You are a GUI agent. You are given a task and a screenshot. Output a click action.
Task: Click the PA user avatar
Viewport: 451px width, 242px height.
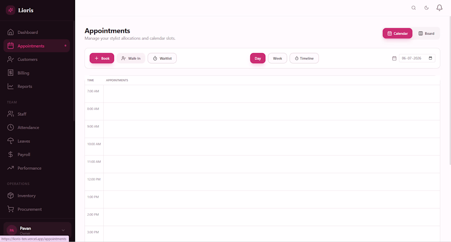pyautogui.click(x=11, y=230)
